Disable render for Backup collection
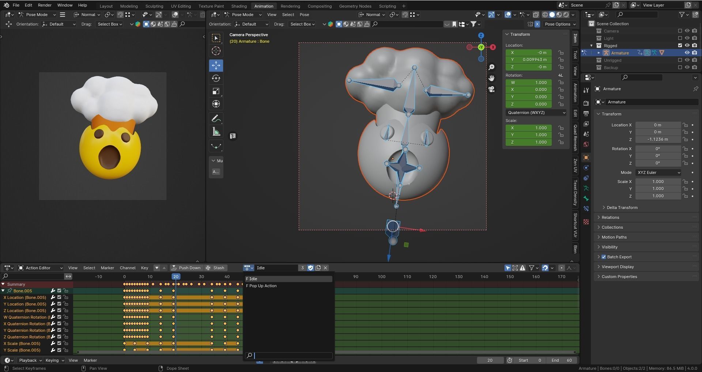 (x=694, y=68)
